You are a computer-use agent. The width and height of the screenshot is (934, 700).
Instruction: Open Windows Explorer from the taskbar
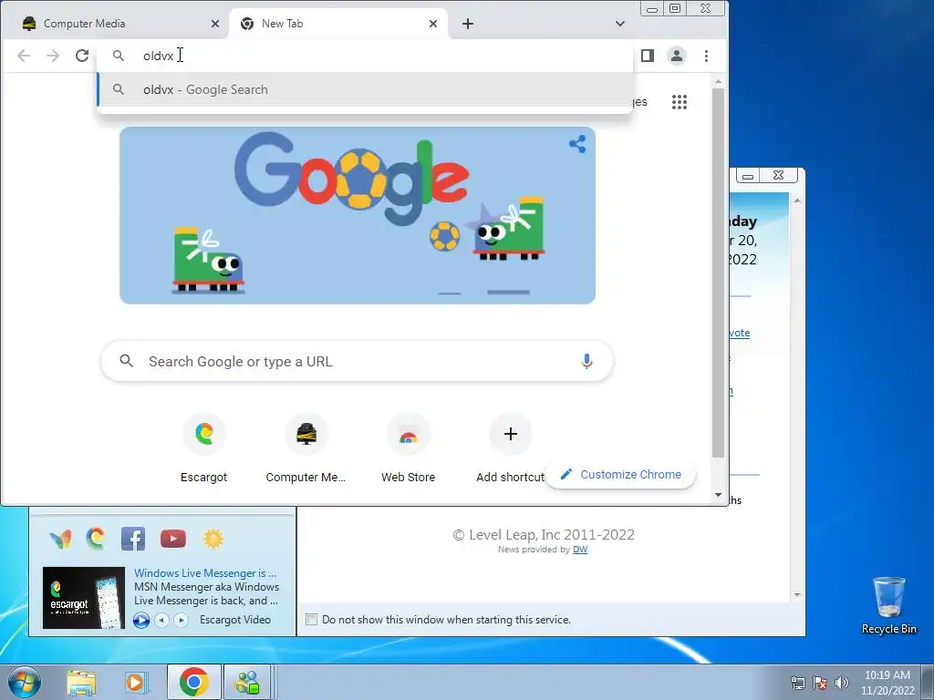click(81, 682)
